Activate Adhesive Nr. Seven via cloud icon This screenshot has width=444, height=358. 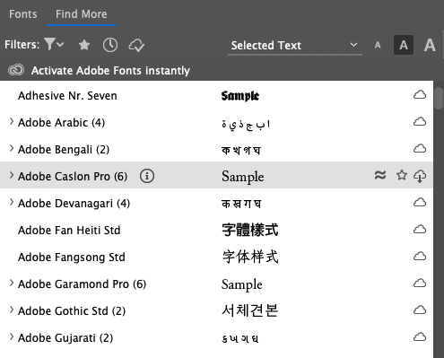[420, 95]
